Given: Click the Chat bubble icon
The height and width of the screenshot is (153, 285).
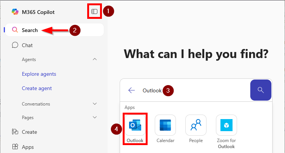Looking at the screenshot, I should coord(15,45).
